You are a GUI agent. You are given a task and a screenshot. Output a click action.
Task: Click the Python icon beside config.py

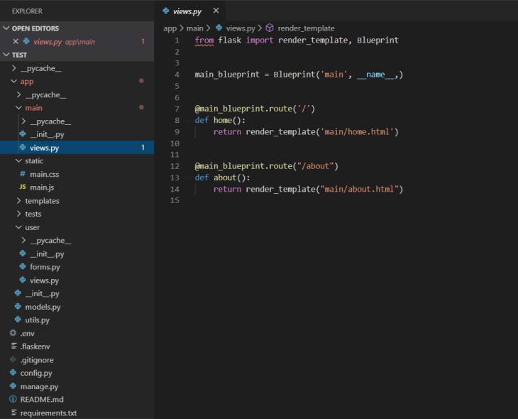(13, 373)
